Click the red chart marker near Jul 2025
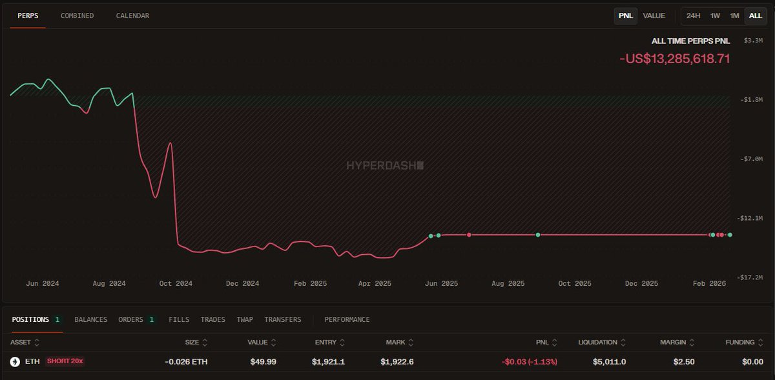Image resolution: width=775 pixels, height=380 pixels. [x=470, y=235]
